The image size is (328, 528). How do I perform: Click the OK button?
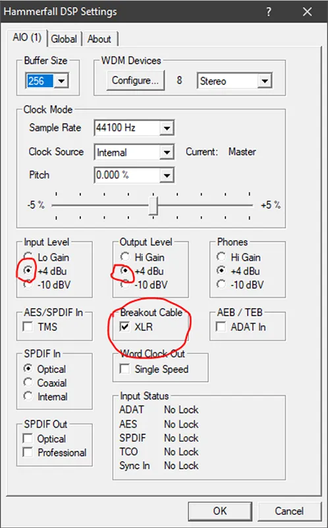(220, 511)
